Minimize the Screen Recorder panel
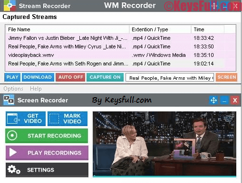242x183 pixels. (x=224, y=100)
